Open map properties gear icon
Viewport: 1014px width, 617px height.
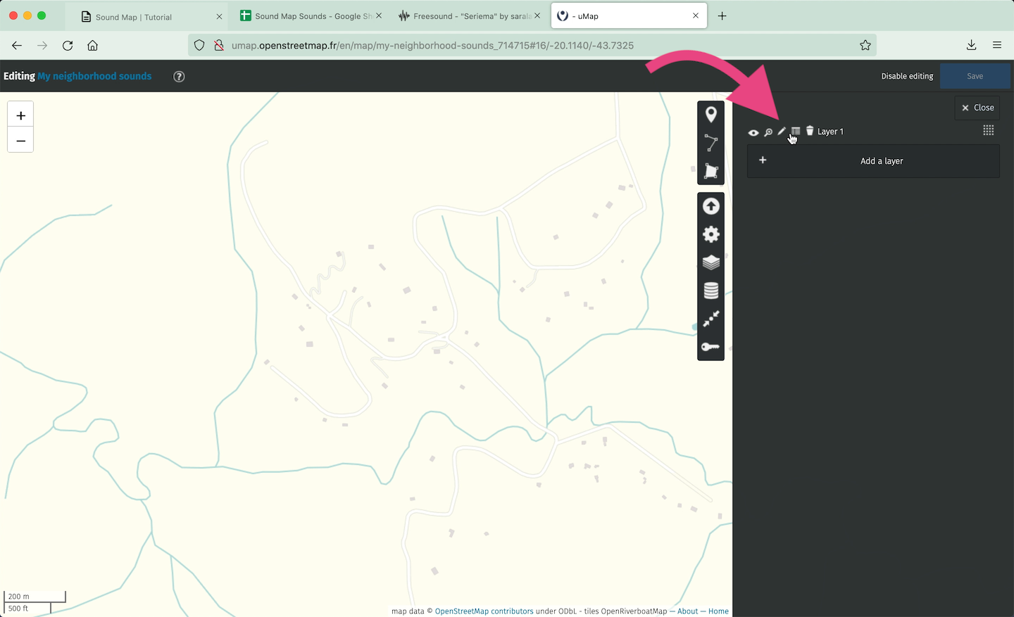coord(711,234)
